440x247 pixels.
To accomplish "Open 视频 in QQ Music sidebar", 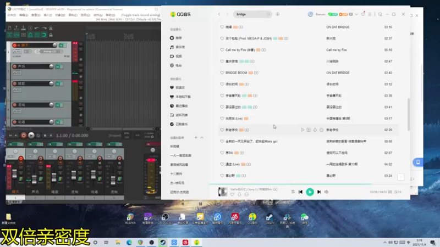I will tap(176, 57).
